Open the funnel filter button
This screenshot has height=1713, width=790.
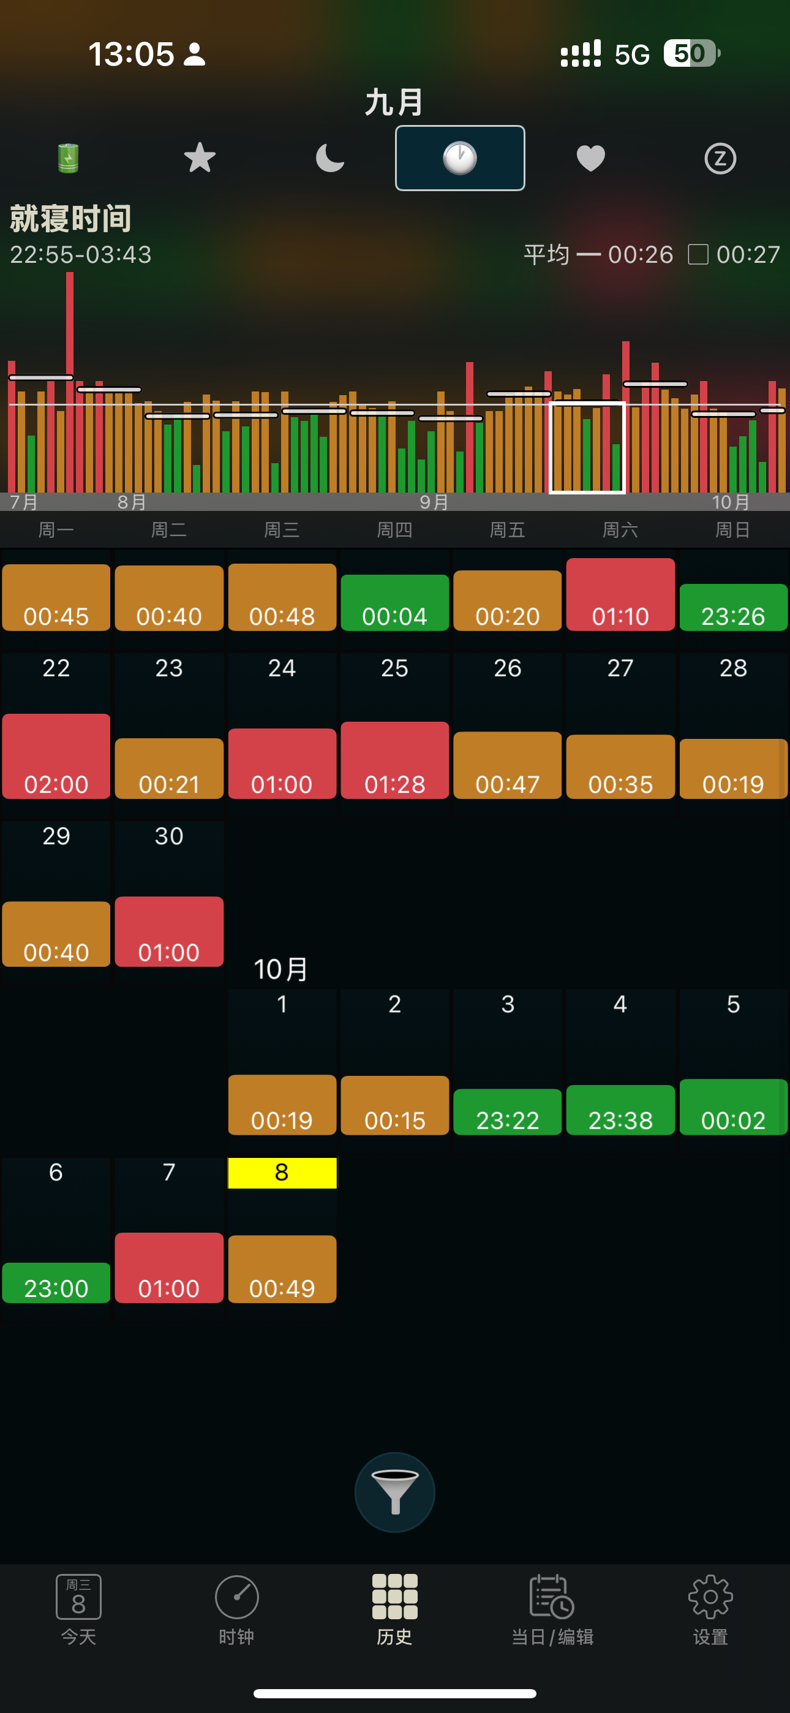click(x=395, y=1492)
